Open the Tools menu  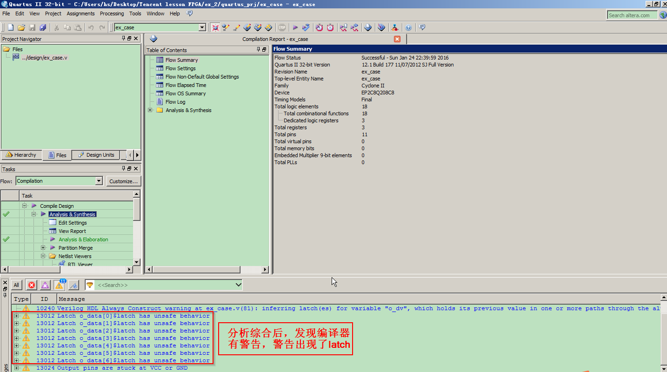135,13
